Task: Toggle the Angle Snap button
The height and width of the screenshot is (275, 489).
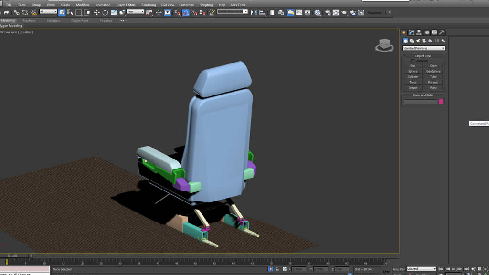Action: tap(185, 12)
